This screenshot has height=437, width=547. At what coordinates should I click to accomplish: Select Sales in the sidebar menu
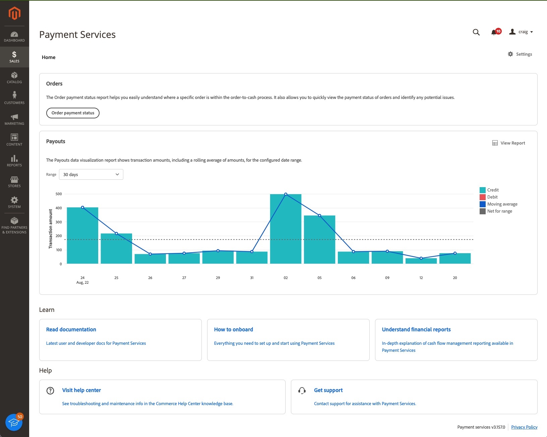[14, 57]
